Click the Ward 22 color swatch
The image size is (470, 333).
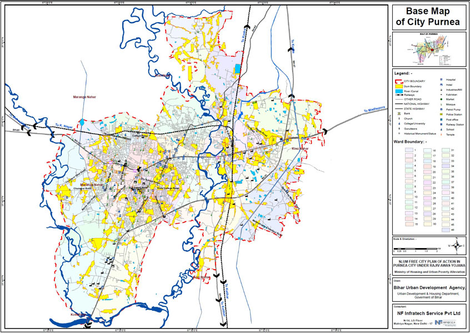point(427,183)
